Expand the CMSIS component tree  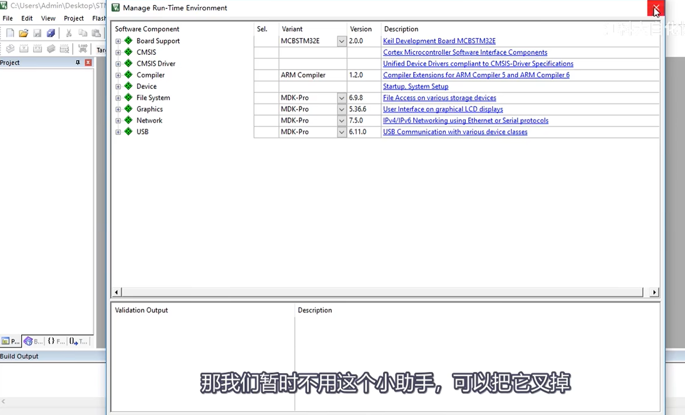(118, 52)
